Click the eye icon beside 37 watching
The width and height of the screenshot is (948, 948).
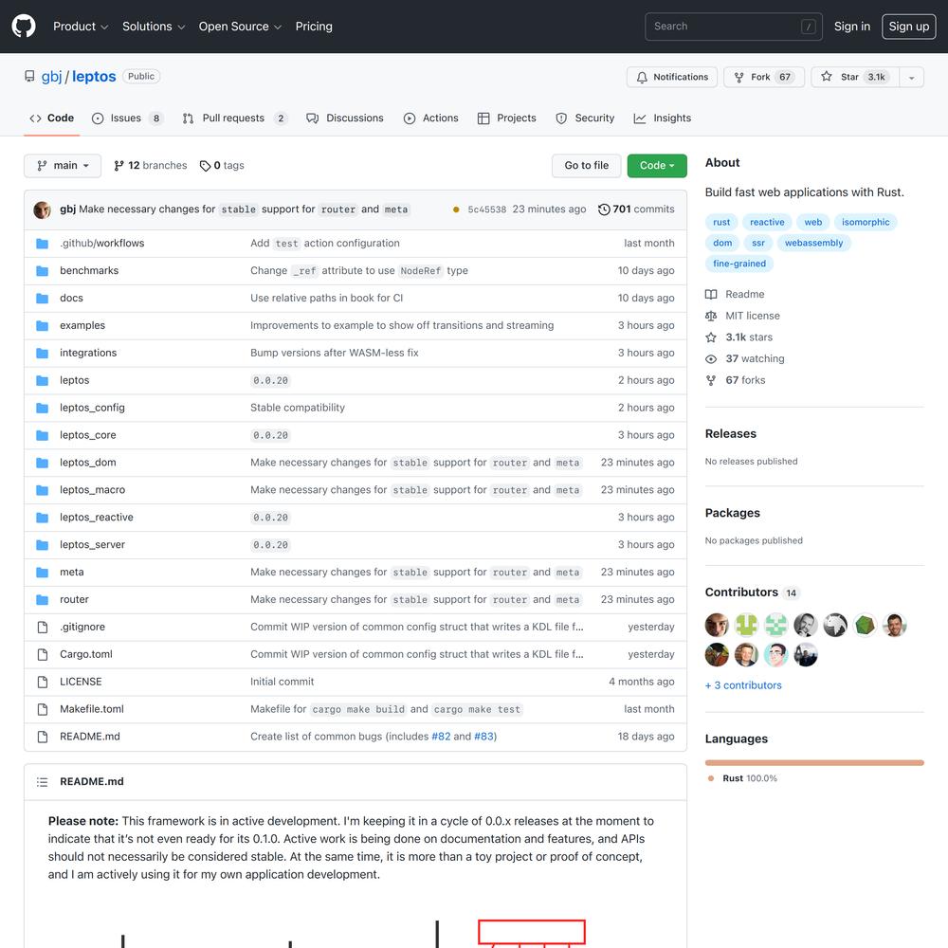coord(711,359)
